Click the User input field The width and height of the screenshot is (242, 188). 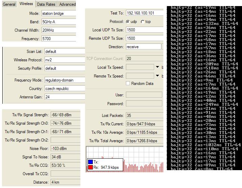(144, 95)
